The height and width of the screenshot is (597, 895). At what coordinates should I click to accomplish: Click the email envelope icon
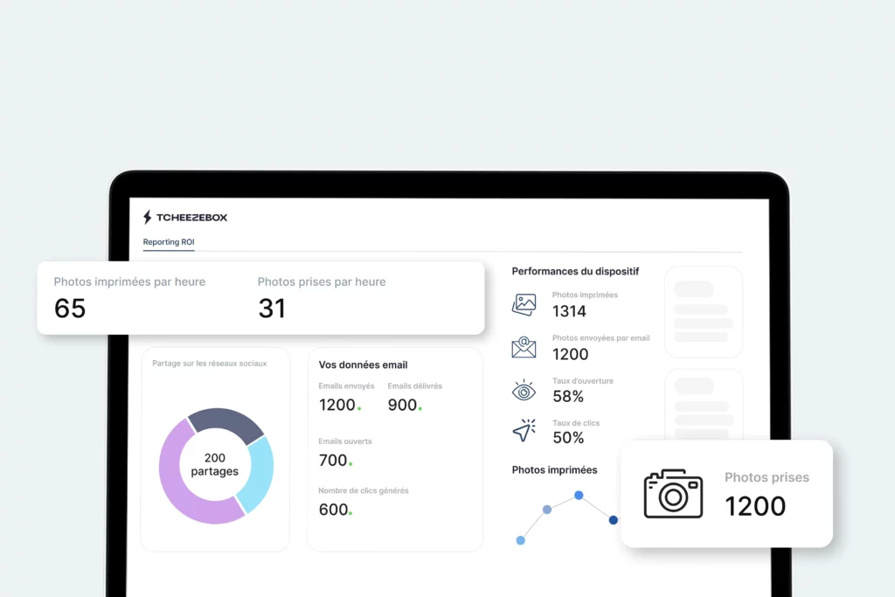524,347
